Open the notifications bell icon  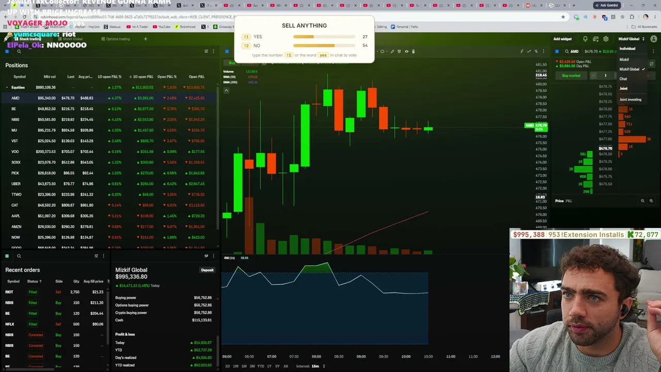point(585,39)
